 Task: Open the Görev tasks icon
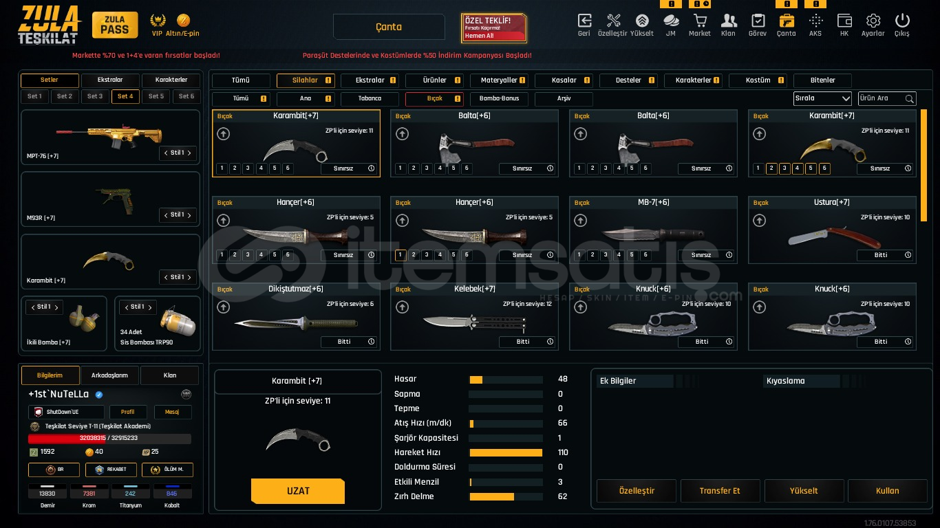point(758,21)
